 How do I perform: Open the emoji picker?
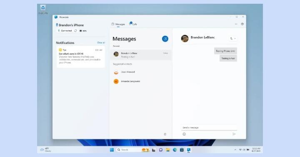coord(184,134)
